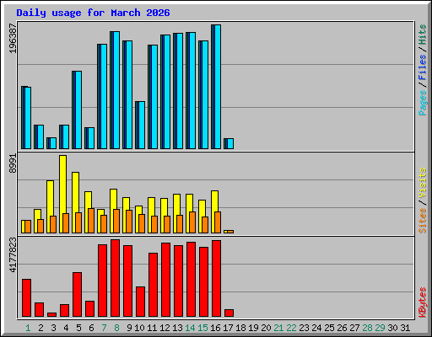
Task: Click day label 24 on the date axis
Action: point(316,328)
